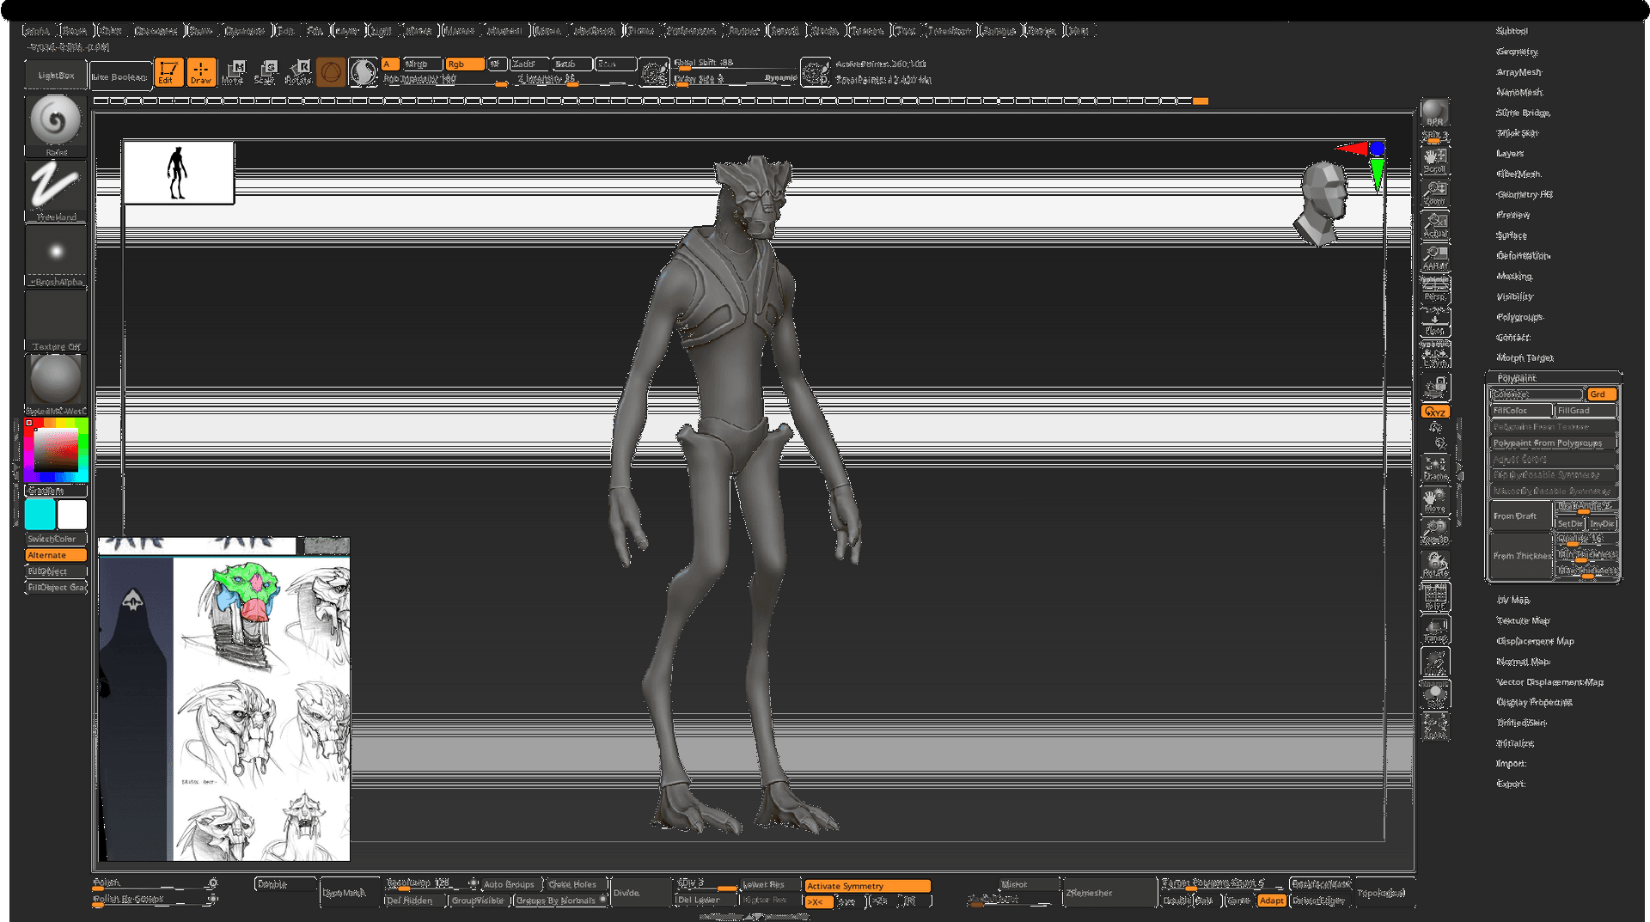The image size is (1650, 922).
Task: Open the LightBox browser
Action: pos(56,76)
